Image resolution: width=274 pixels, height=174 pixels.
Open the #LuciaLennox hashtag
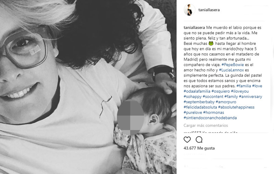[232, 70]
